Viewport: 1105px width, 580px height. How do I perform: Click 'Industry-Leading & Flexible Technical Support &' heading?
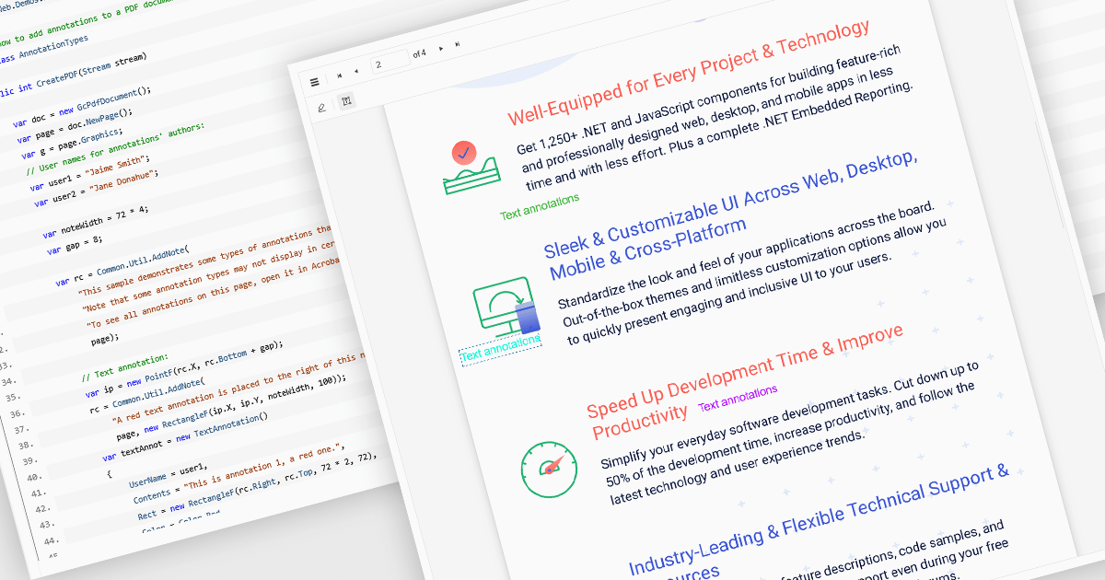(818, 519)
